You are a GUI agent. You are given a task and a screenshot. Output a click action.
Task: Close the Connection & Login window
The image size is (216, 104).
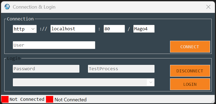(208, 7)
